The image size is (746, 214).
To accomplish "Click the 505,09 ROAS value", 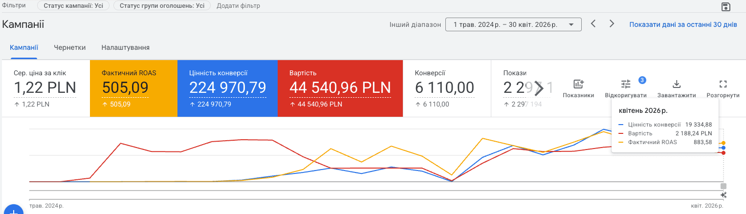I will pos(124,88).
